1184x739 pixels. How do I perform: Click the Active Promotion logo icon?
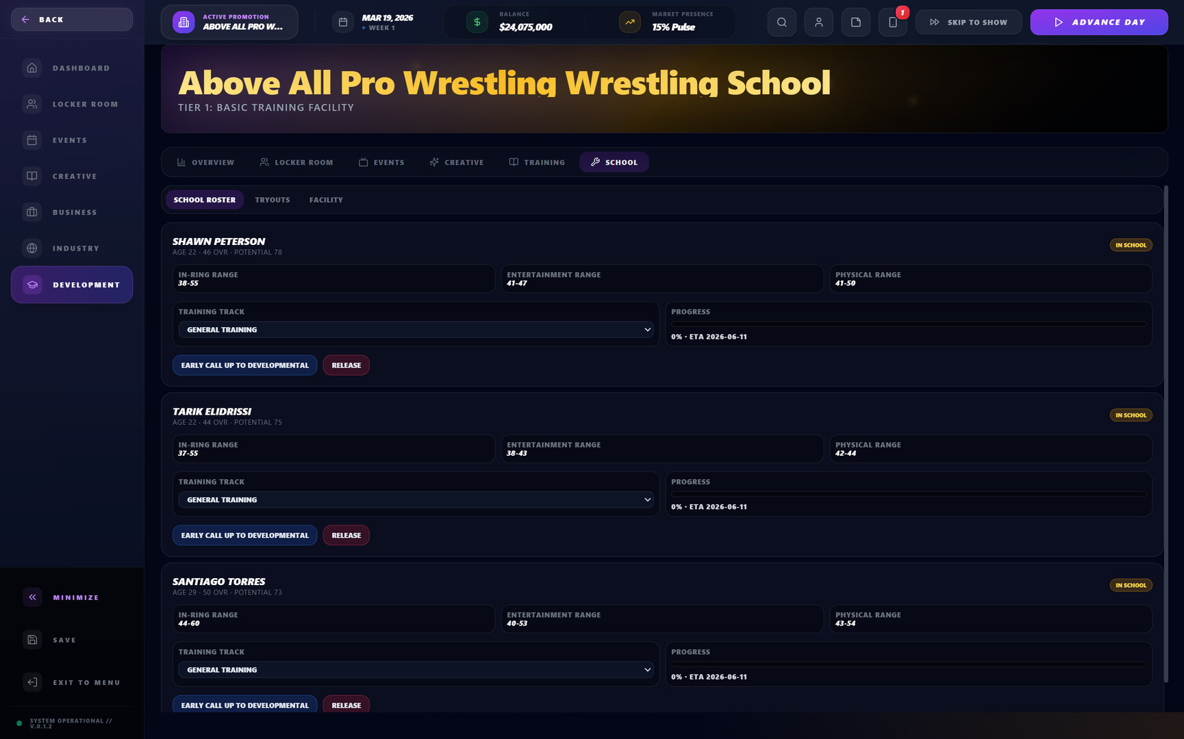pyautogui.click(x=184, y=22)
